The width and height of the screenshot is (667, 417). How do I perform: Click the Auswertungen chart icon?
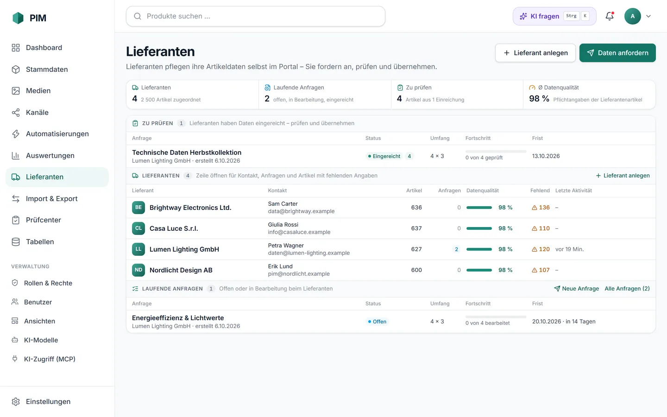16,156
